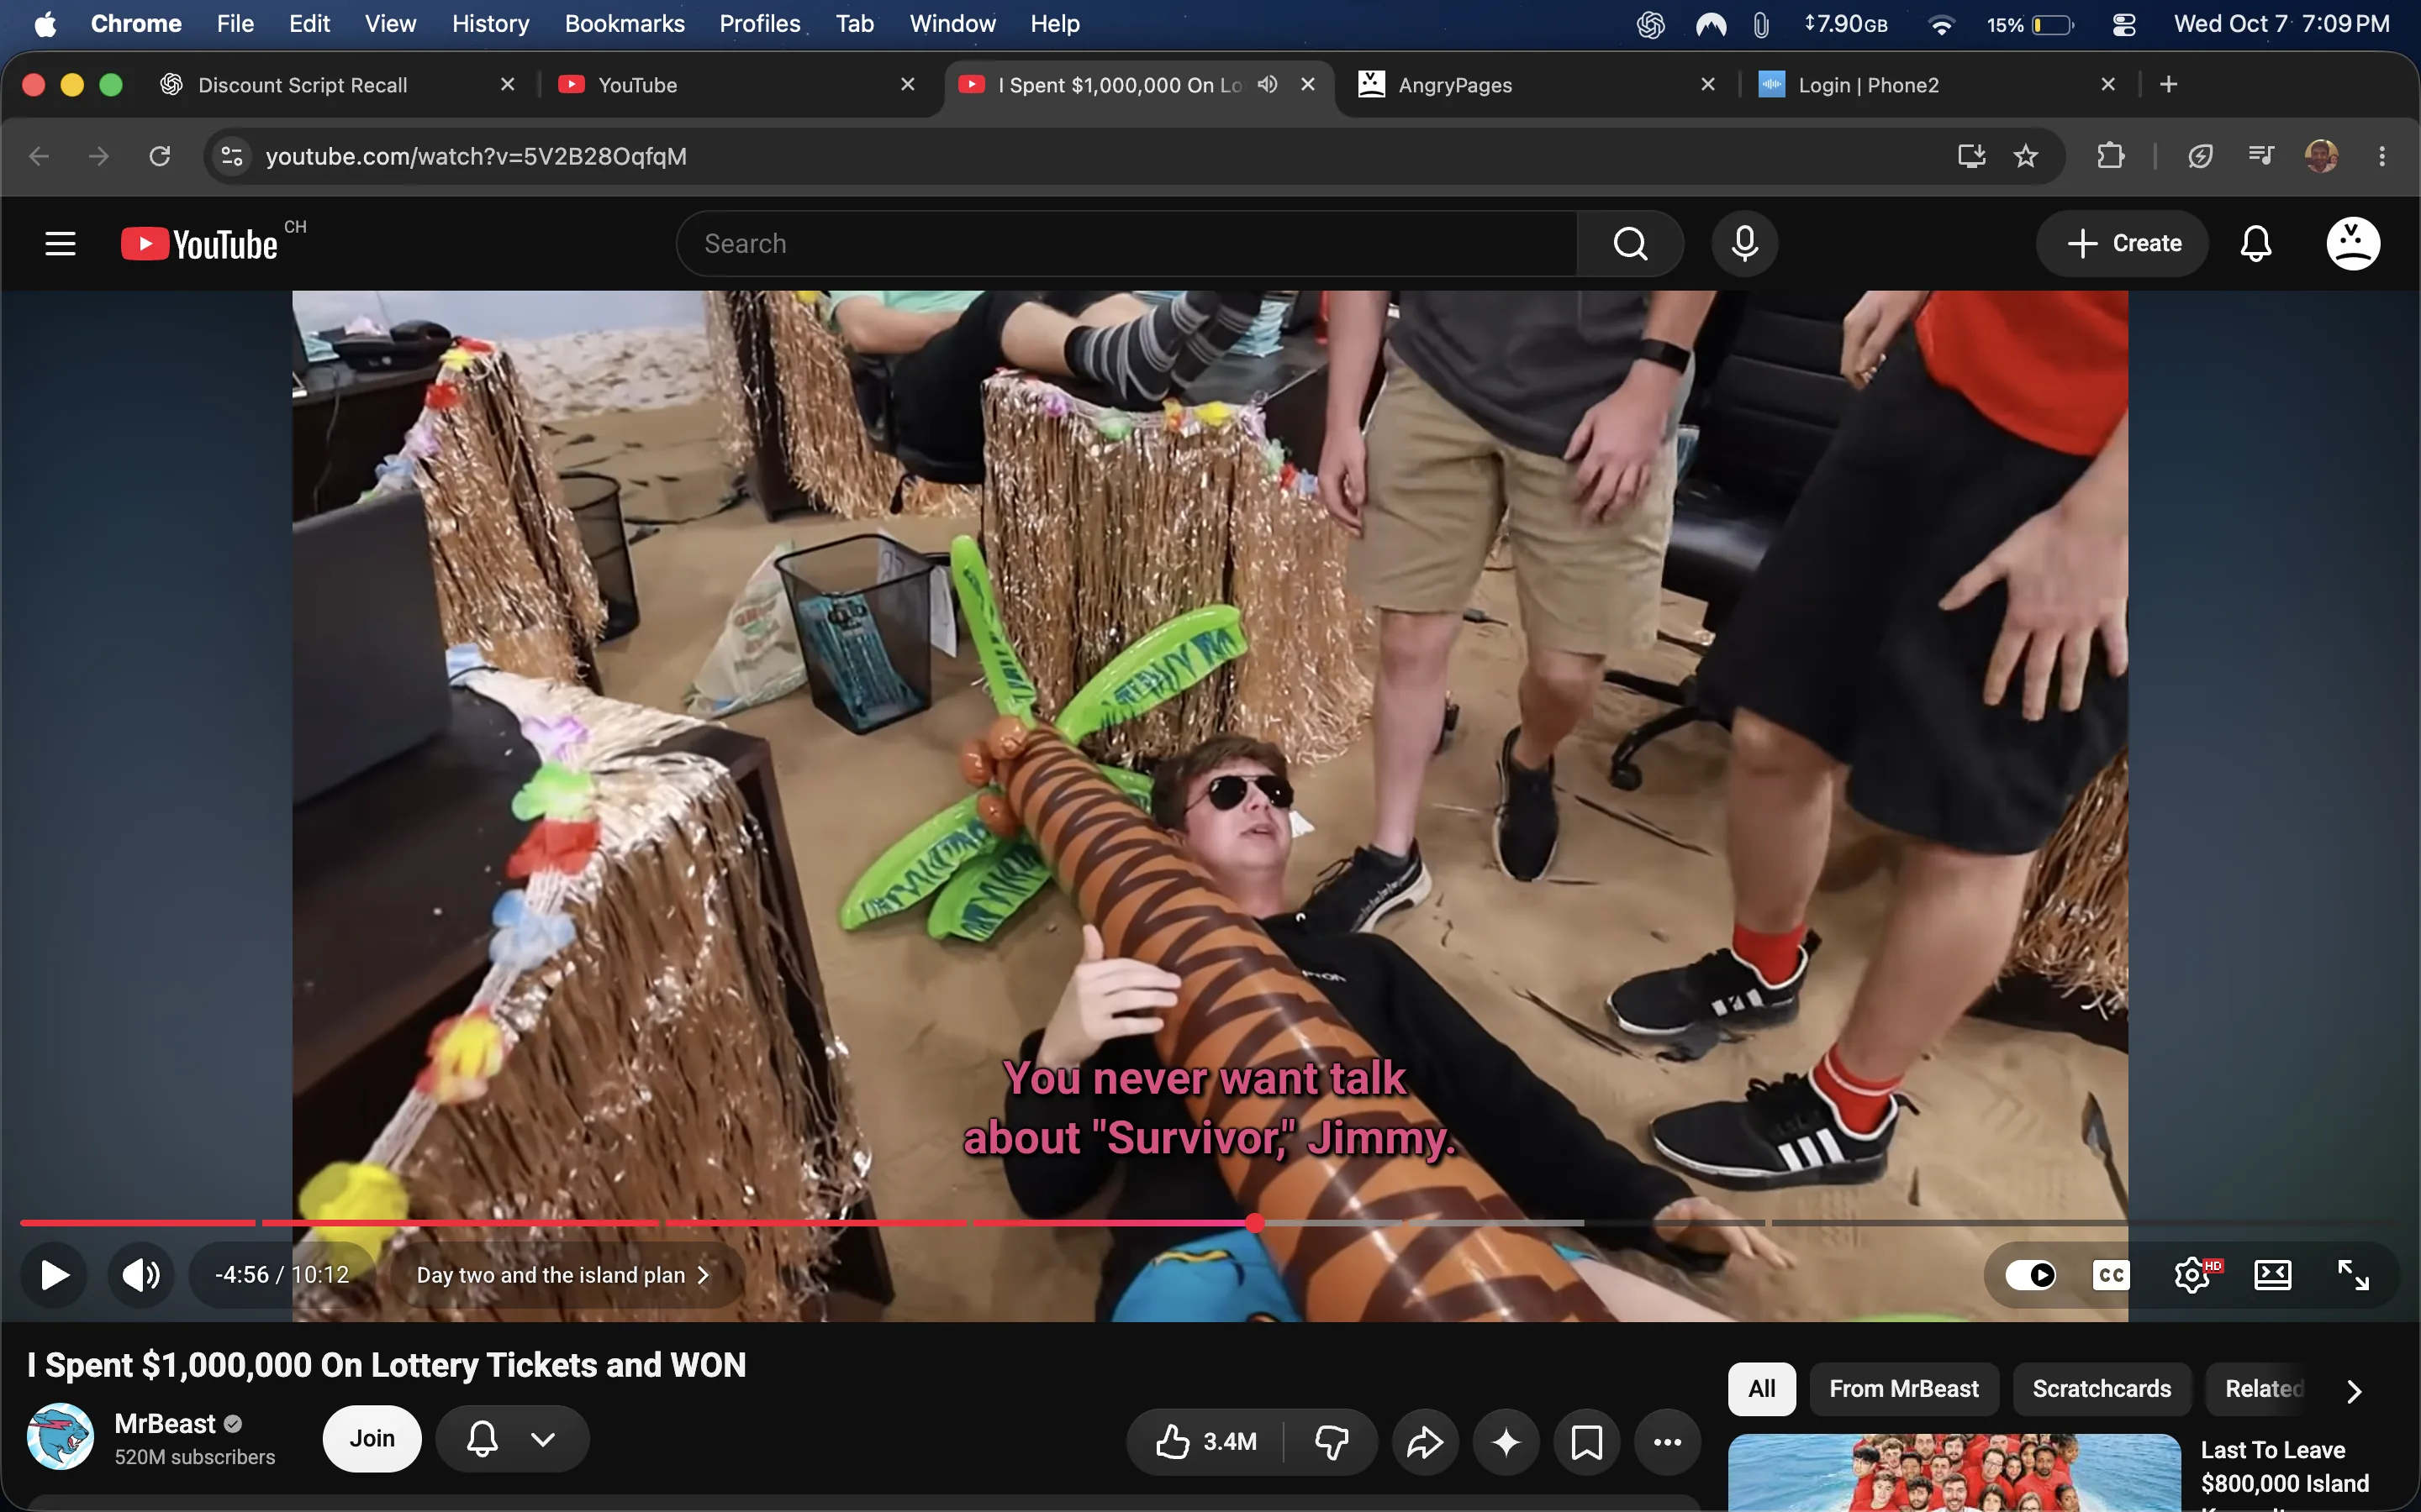Click the search magnifier button
This screenshot has height=1512, width=2421.
(x=1631, y=243)
